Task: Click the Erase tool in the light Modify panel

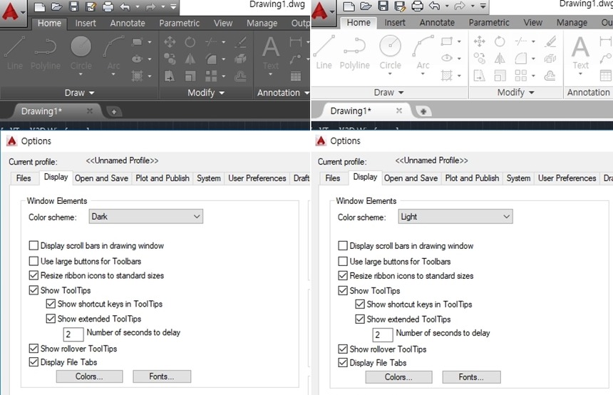Action: click(550, 41)
